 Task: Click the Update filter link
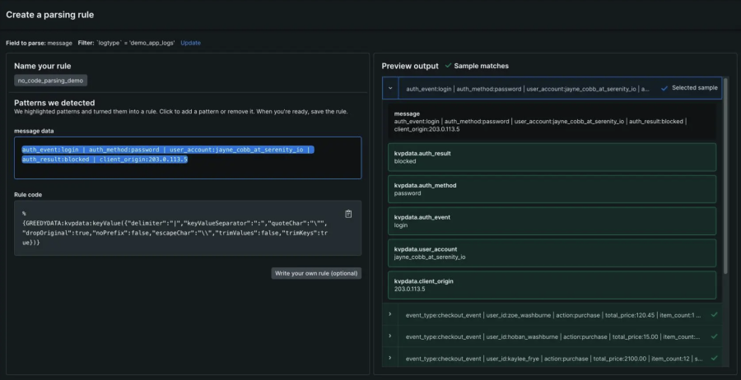pos(190,43)
